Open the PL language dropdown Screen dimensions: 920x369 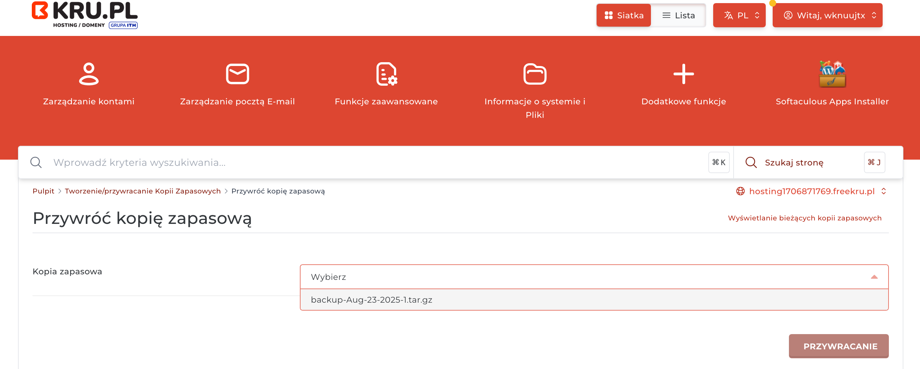pos(739,15)
